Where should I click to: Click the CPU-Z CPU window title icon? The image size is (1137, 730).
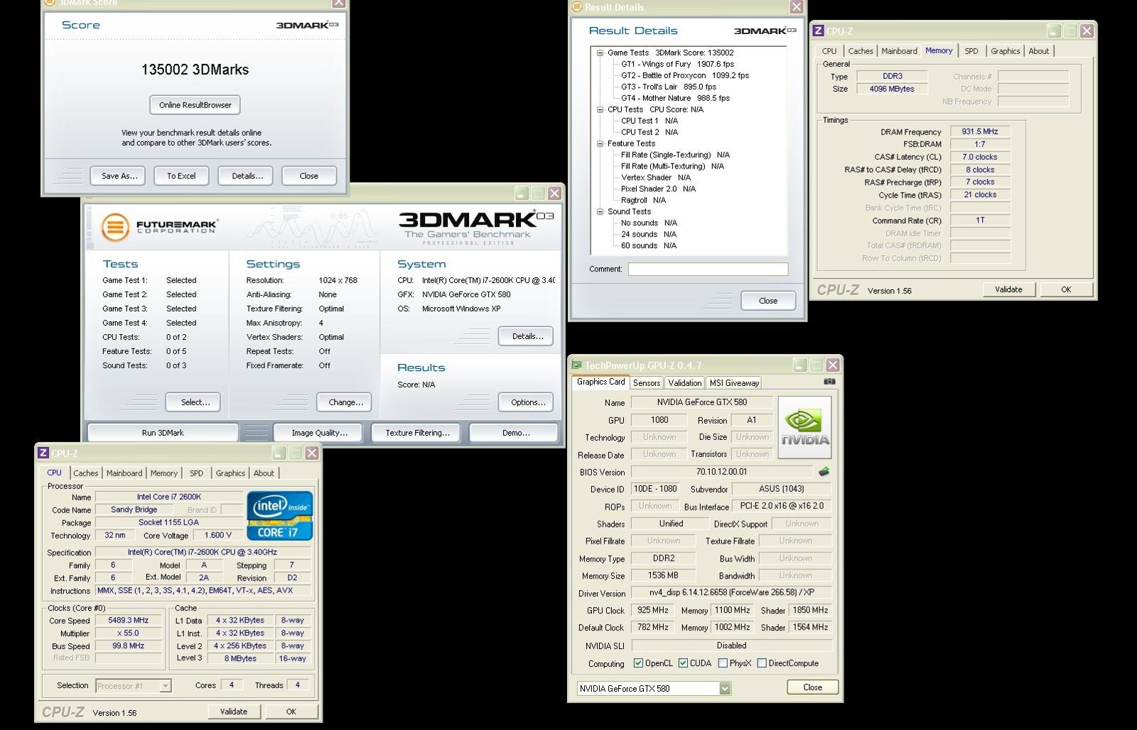click(43, 453)
